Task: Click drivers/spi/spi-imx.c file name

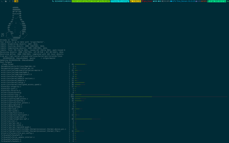Action: point(11,123)
